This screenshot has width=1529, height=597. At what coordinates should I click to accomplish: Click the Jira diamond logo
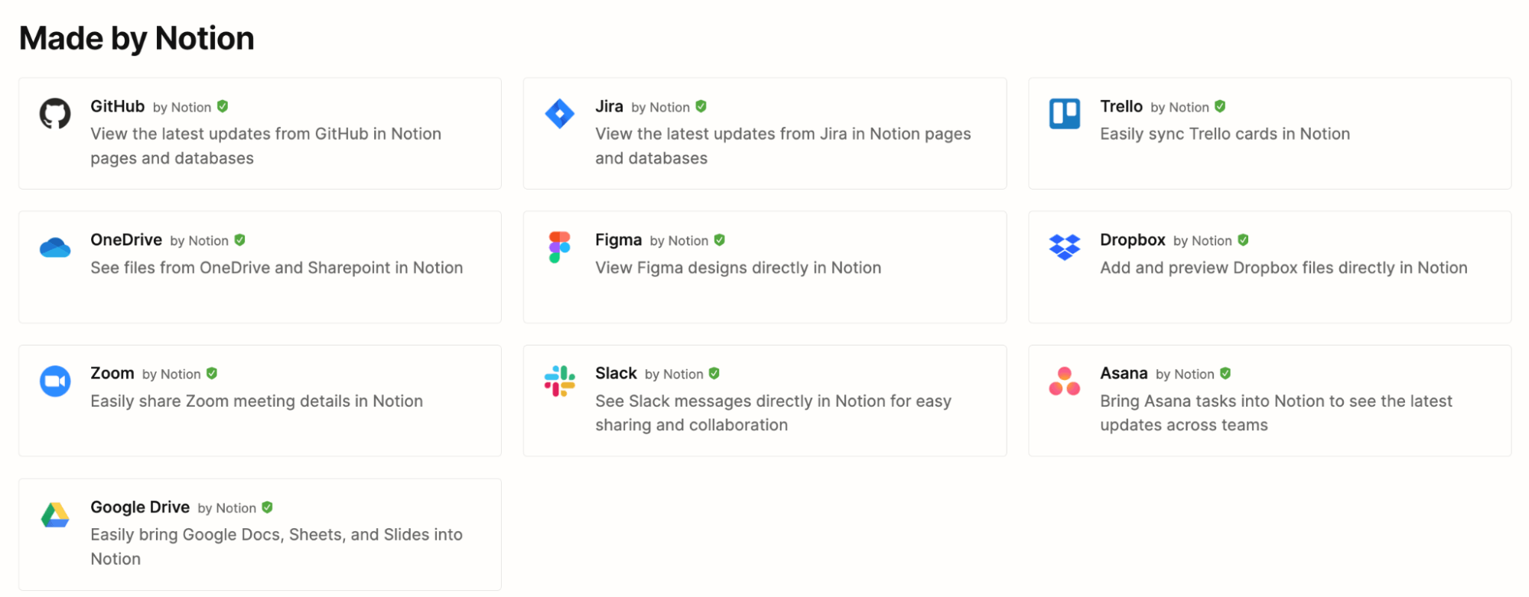tap(559, 114)
